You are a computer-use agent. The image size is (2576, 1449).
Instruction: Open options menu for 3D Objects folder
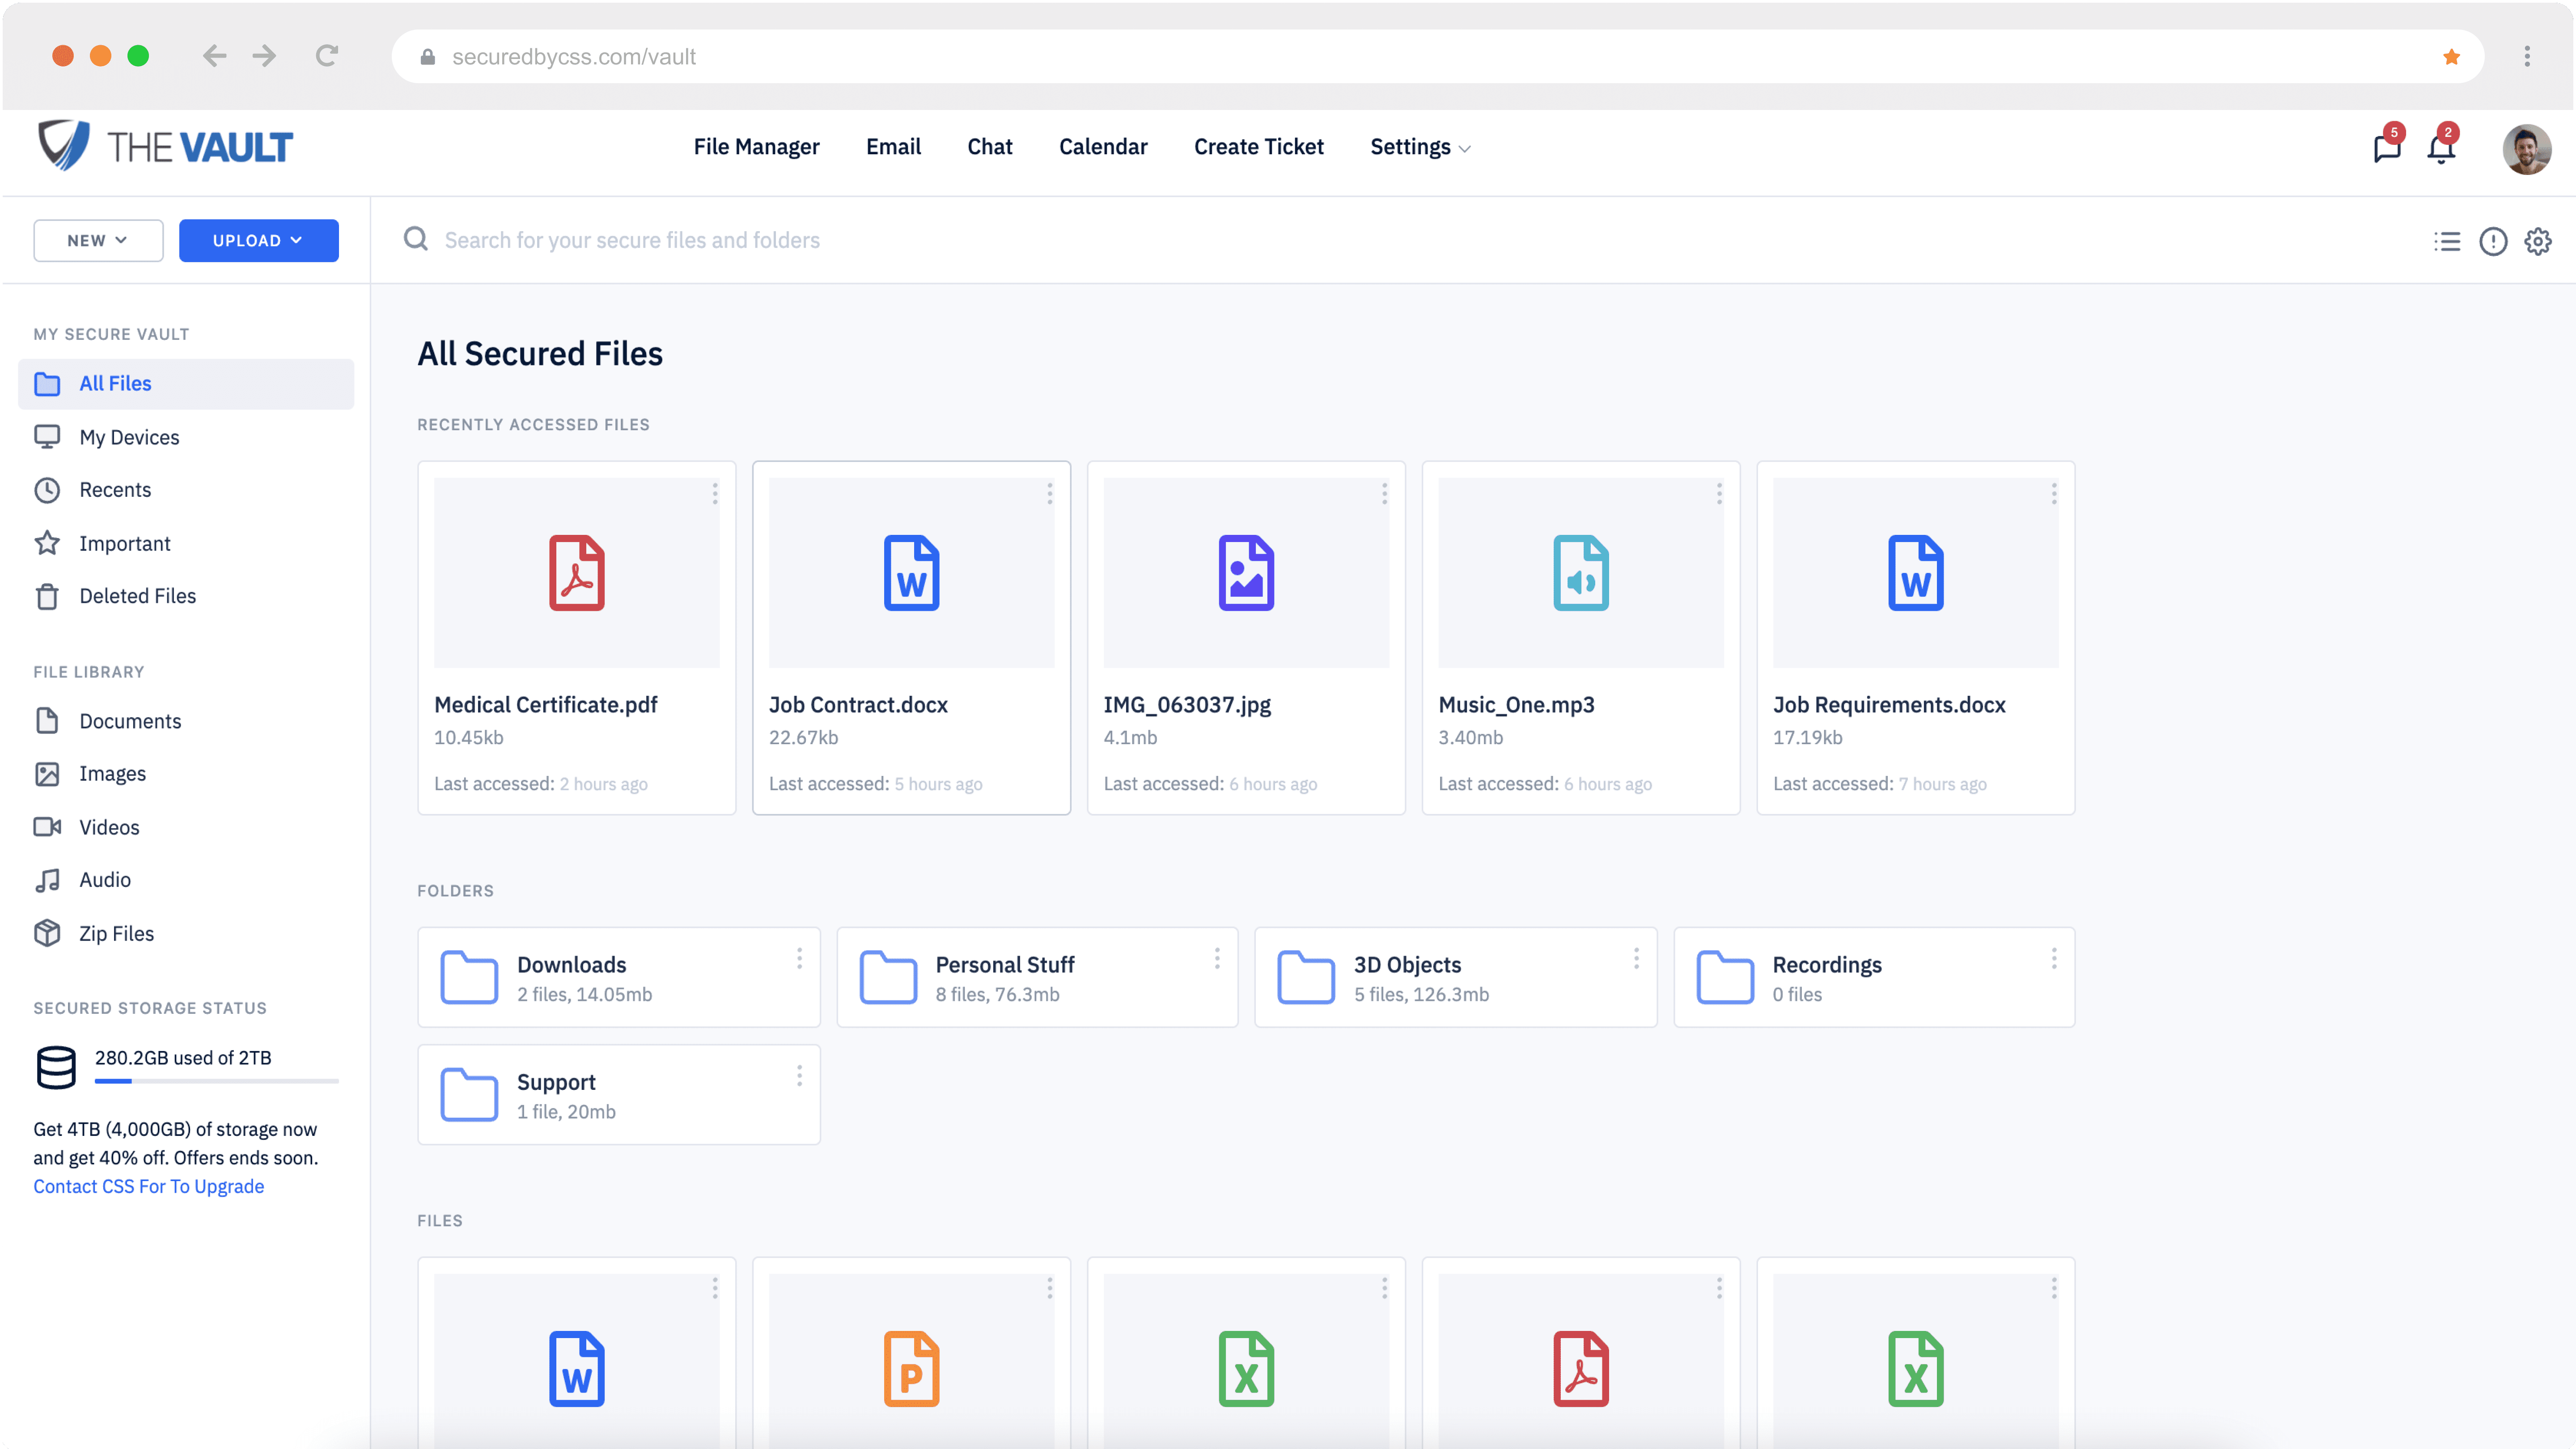click(x=1636, y=958)
